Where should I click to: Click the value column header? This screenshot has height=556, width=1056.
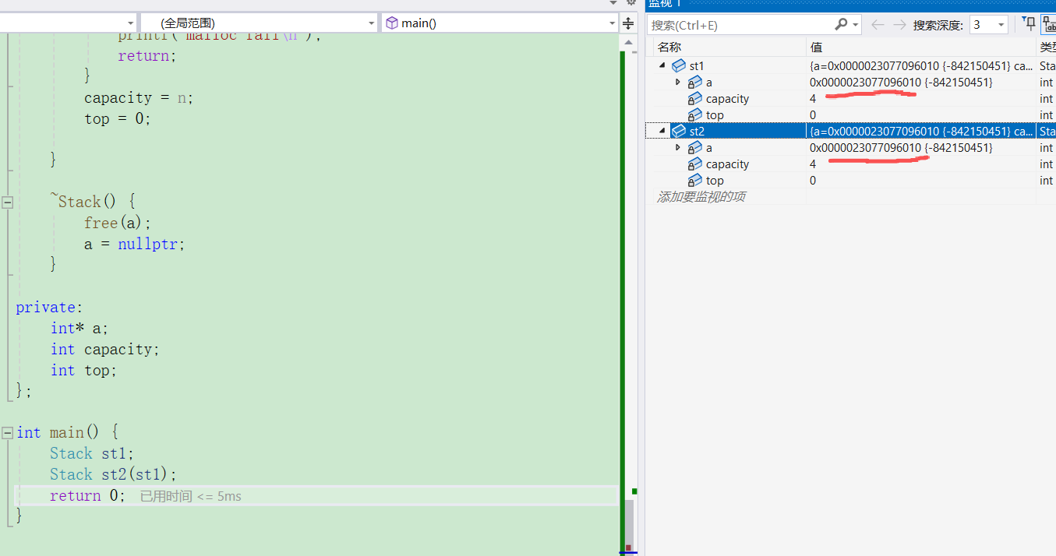click(816, 48)
